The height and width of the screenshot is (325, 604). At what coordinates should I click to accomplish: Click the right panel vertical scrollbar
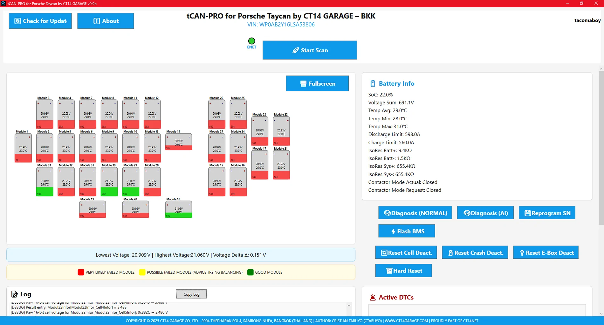pos(601,148)
